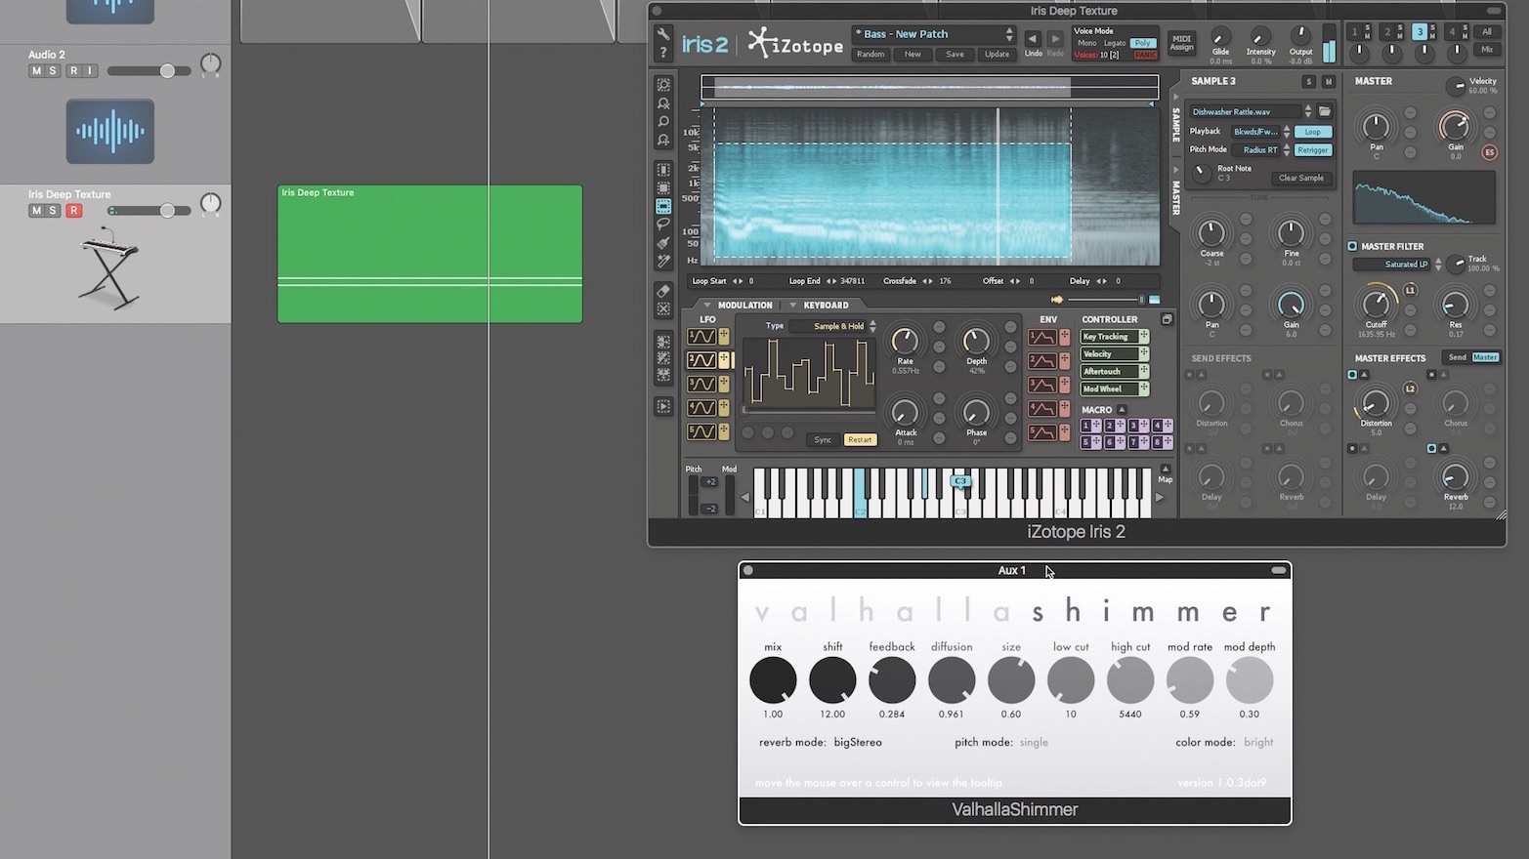Click the Audio 2 waveform track icon
Screen dimensions: 1529x859
click(110, 131)
